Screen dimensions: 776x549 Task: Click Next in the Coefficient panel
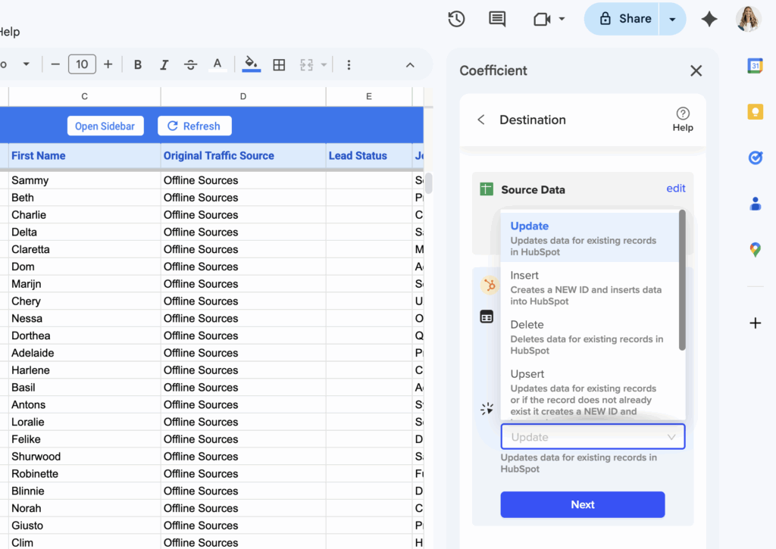point(582,504)
